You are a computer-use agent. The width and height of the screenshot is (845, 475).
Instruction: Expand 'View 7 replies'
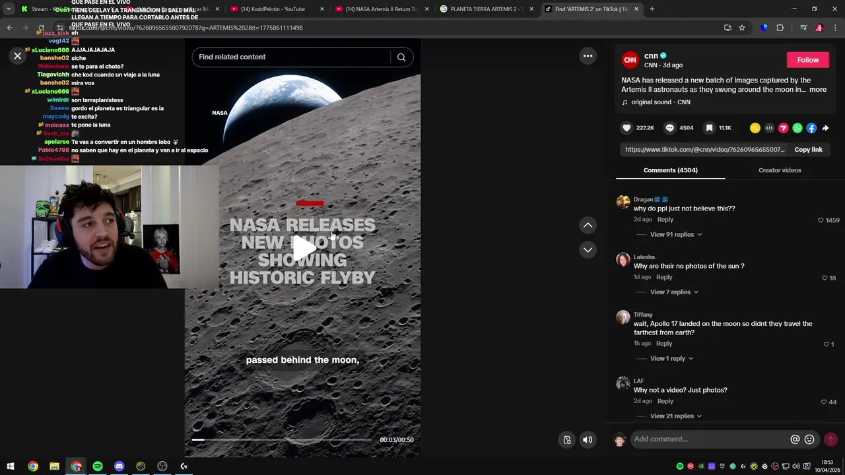[674, 292]
